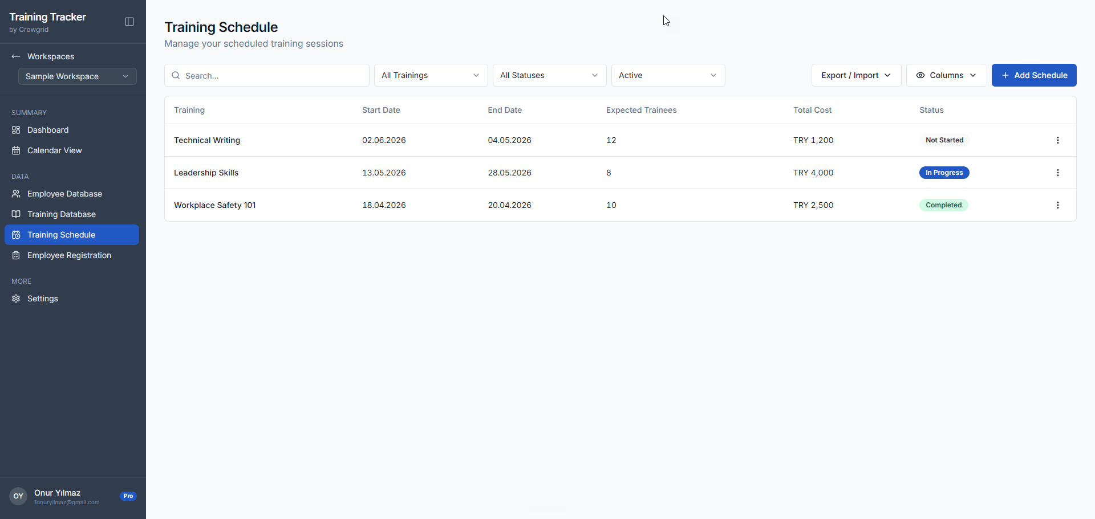Click the Workplace Safety 101 training name

(x=215, y=205)
